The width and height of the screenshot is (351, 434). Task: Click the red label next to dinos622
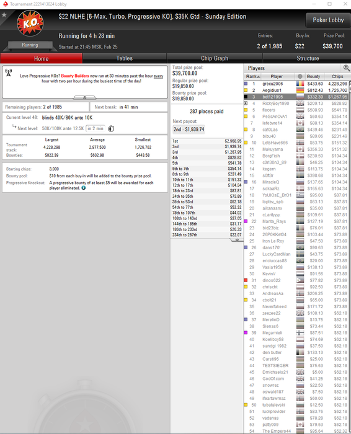(x=246, y=280)
